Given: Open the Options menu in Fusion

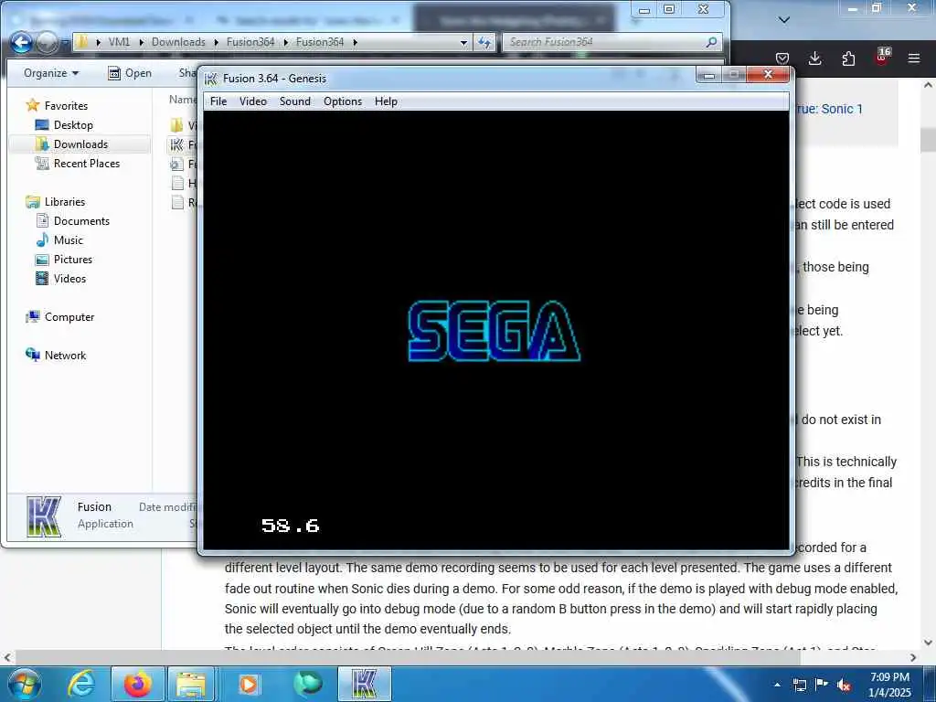Looking at the screenshot, I should tap(343, 101).
